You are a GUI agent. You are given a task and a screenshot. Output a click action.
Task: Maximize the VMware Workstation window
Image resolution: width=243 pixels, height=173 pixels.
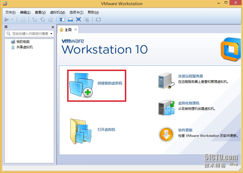click(226, 3)
